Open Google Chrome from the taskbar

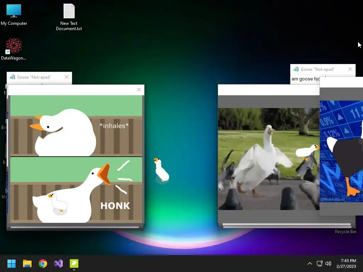pos(43,263)
